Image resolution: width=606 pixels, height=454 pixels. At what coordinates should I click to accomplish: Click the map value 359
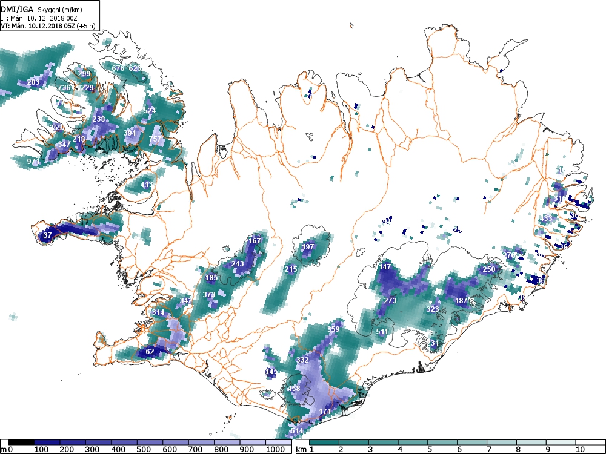pyautogui.click(x=333, y=329)
